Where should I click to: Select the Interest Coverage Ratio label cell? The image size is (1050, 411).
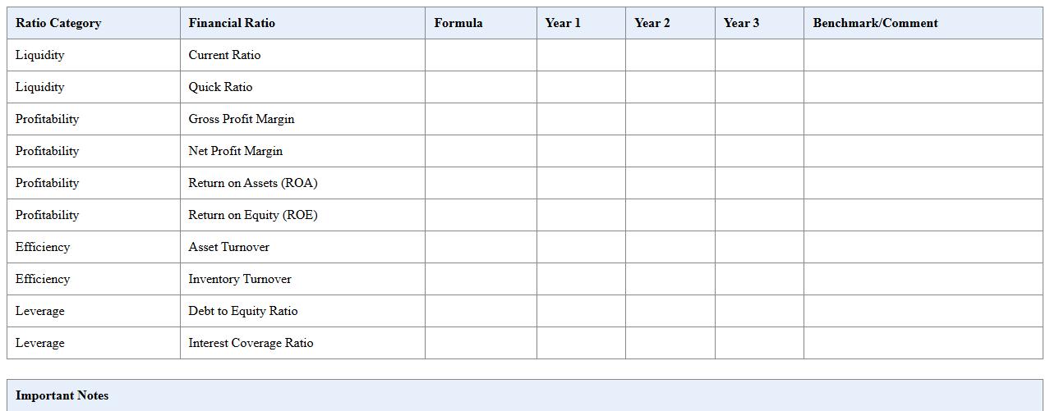[251, 343]
